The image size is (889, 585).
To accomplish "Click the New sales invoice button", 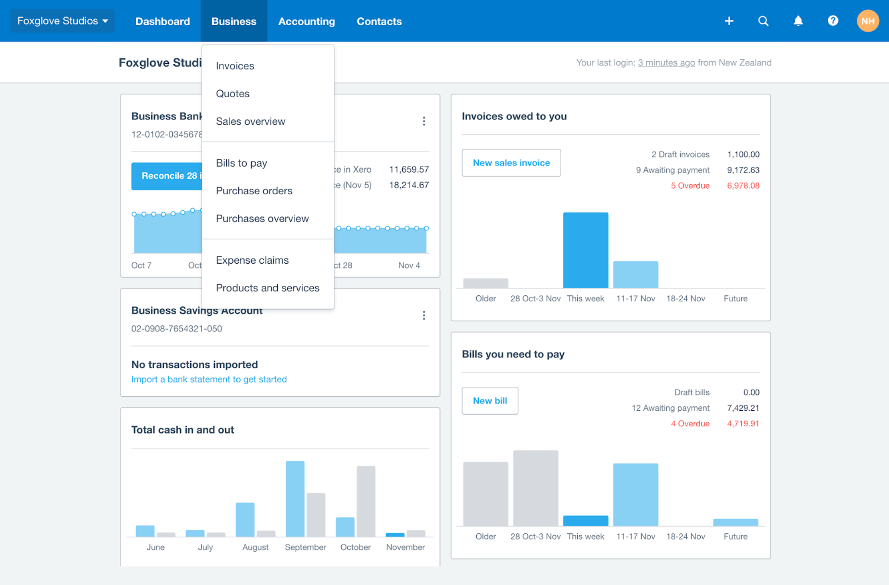I will click(511, 163).
